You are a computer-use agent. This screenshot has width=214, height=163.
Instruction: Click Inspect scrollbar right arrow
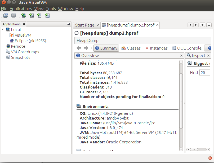(208, 149)
